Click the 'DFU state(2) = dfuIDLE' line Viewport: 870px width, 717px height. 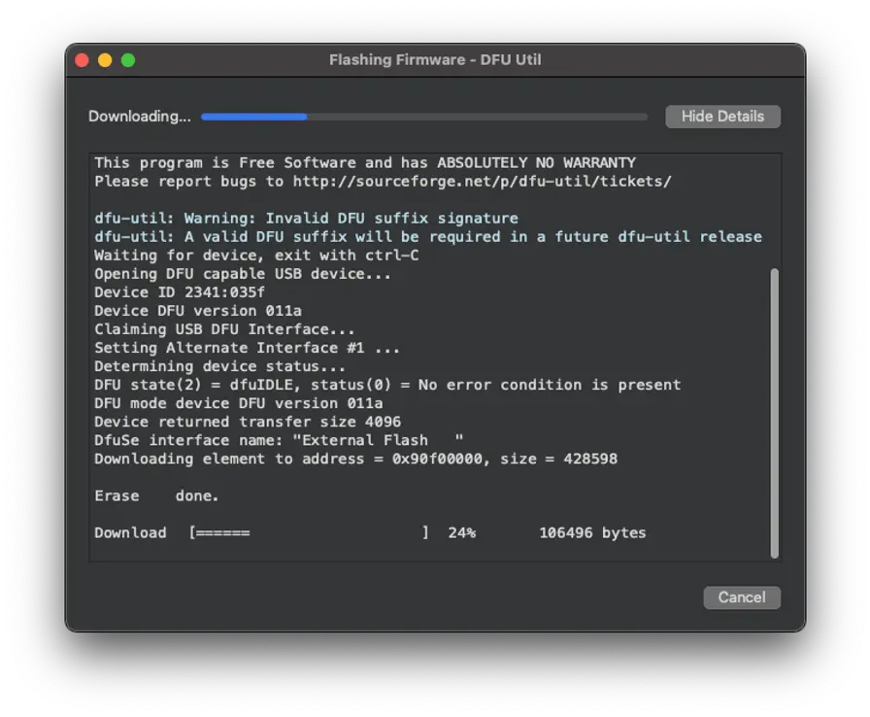pos(387,385)
